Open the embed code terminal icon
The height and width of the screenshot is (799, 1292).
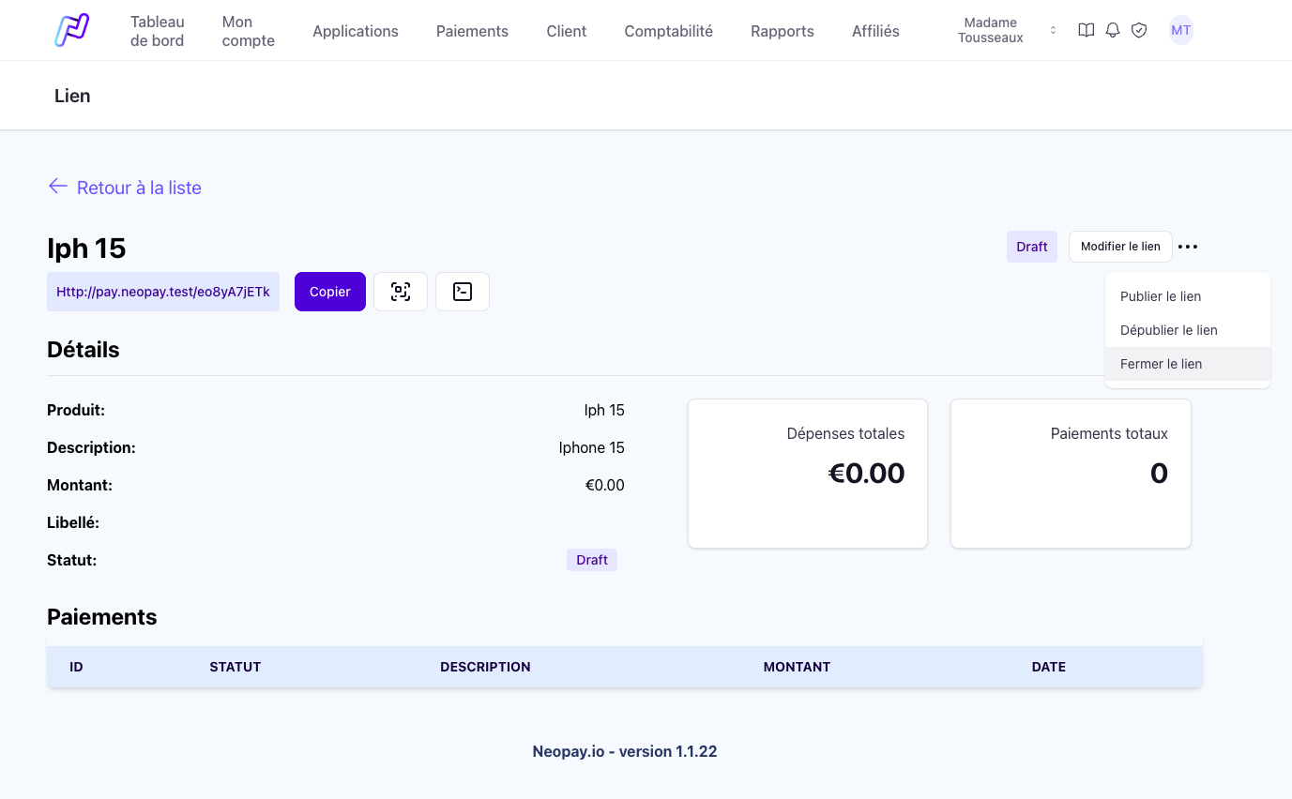point(463,292)
